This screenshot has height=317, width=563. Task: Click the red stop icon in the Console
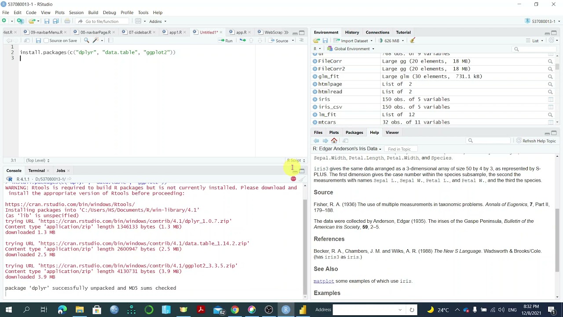(x=293, y=179)
